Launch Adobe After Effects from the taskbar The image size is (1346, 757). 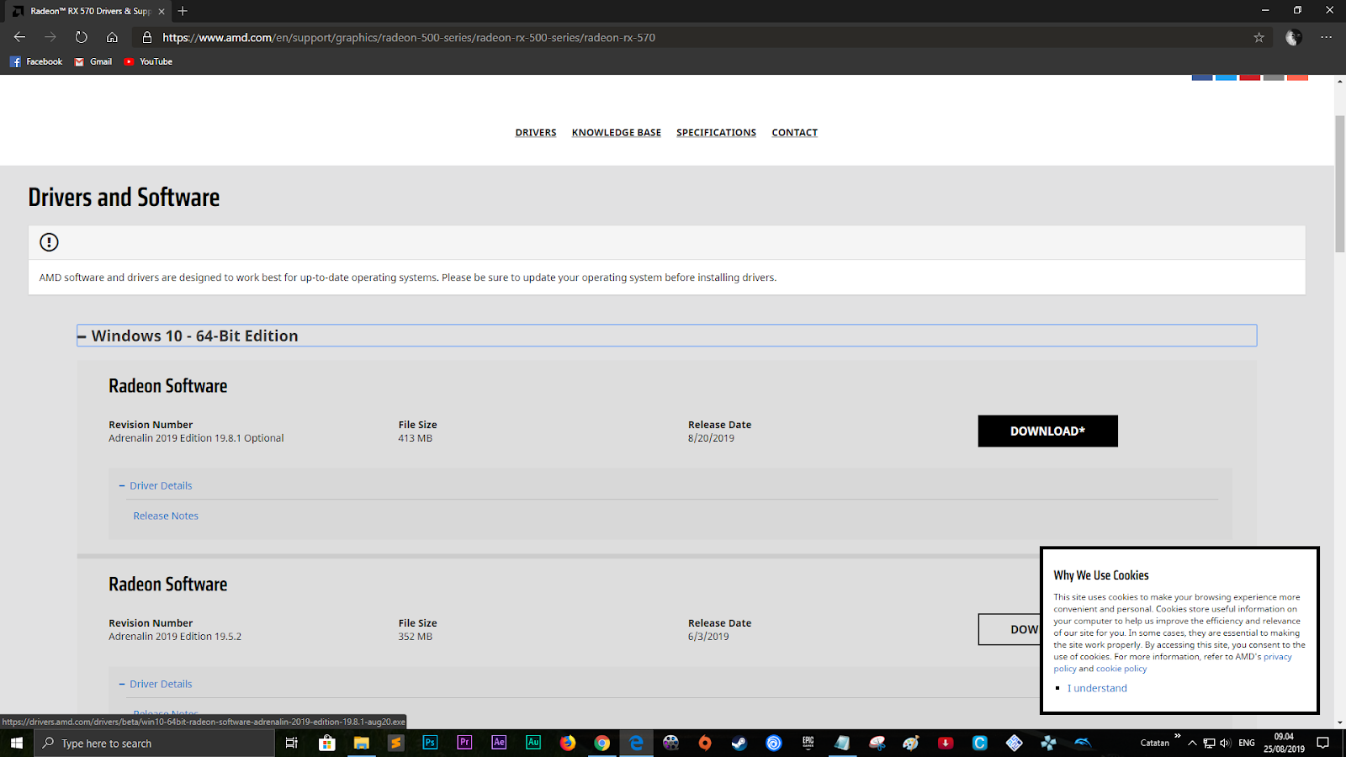point(499,743)
